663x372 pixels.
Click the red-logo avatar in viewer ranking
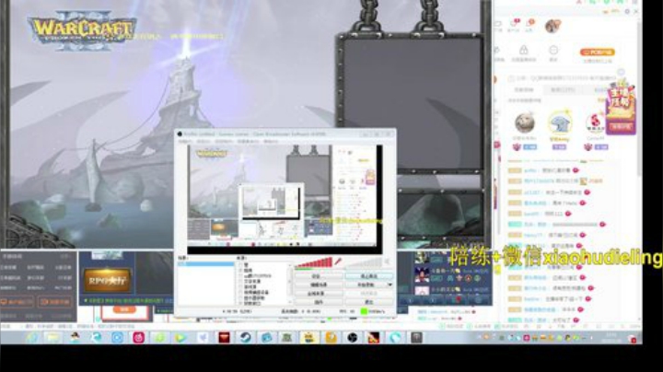point(595,123)
